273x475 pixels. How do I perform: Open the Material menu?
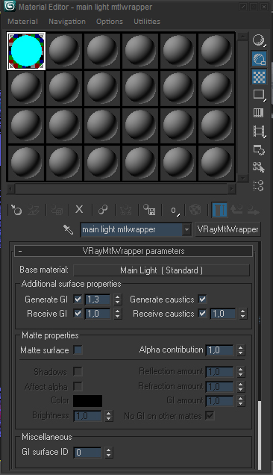pyautogui.click(x=22, y=22)
